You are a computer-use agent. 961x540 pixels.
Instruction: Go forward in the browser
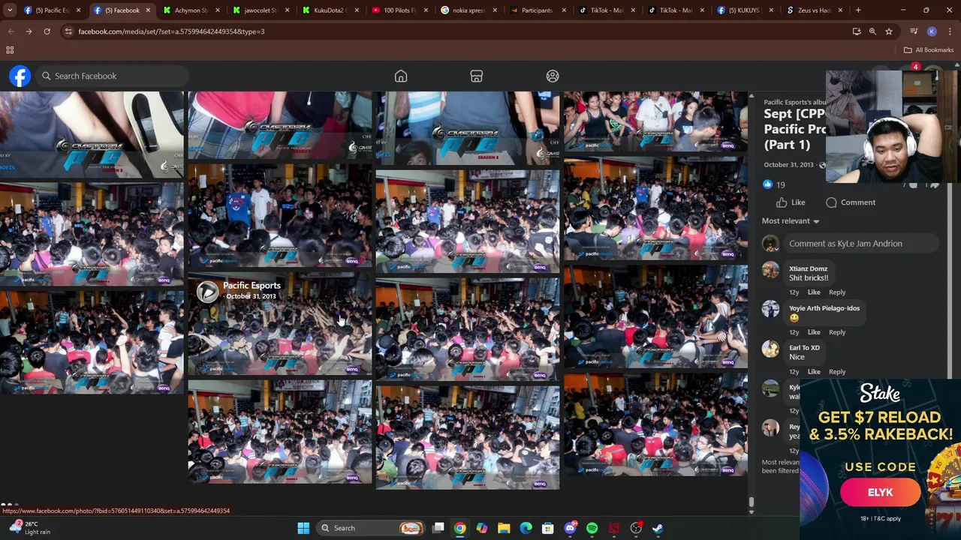pyautogui.click(x=29, y=31)
